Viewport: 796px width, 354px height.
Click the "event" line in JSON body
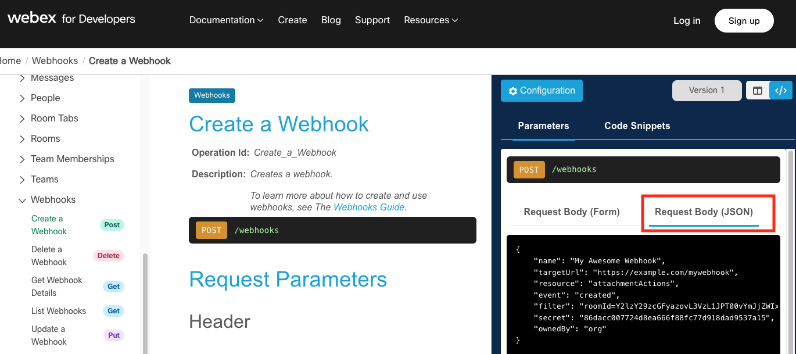click(x=576, y=295)
